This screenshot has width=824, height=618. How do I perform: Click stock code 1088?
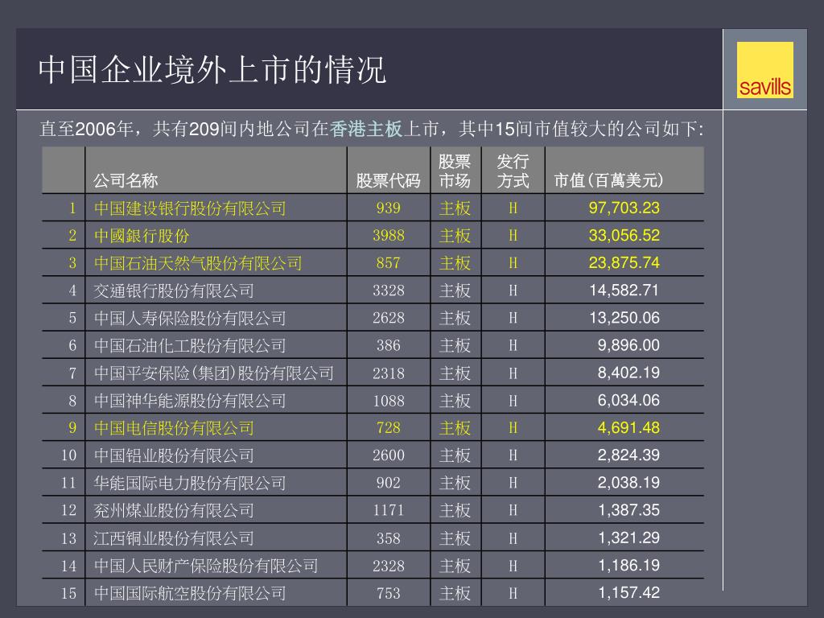click(x=389, y=401)
